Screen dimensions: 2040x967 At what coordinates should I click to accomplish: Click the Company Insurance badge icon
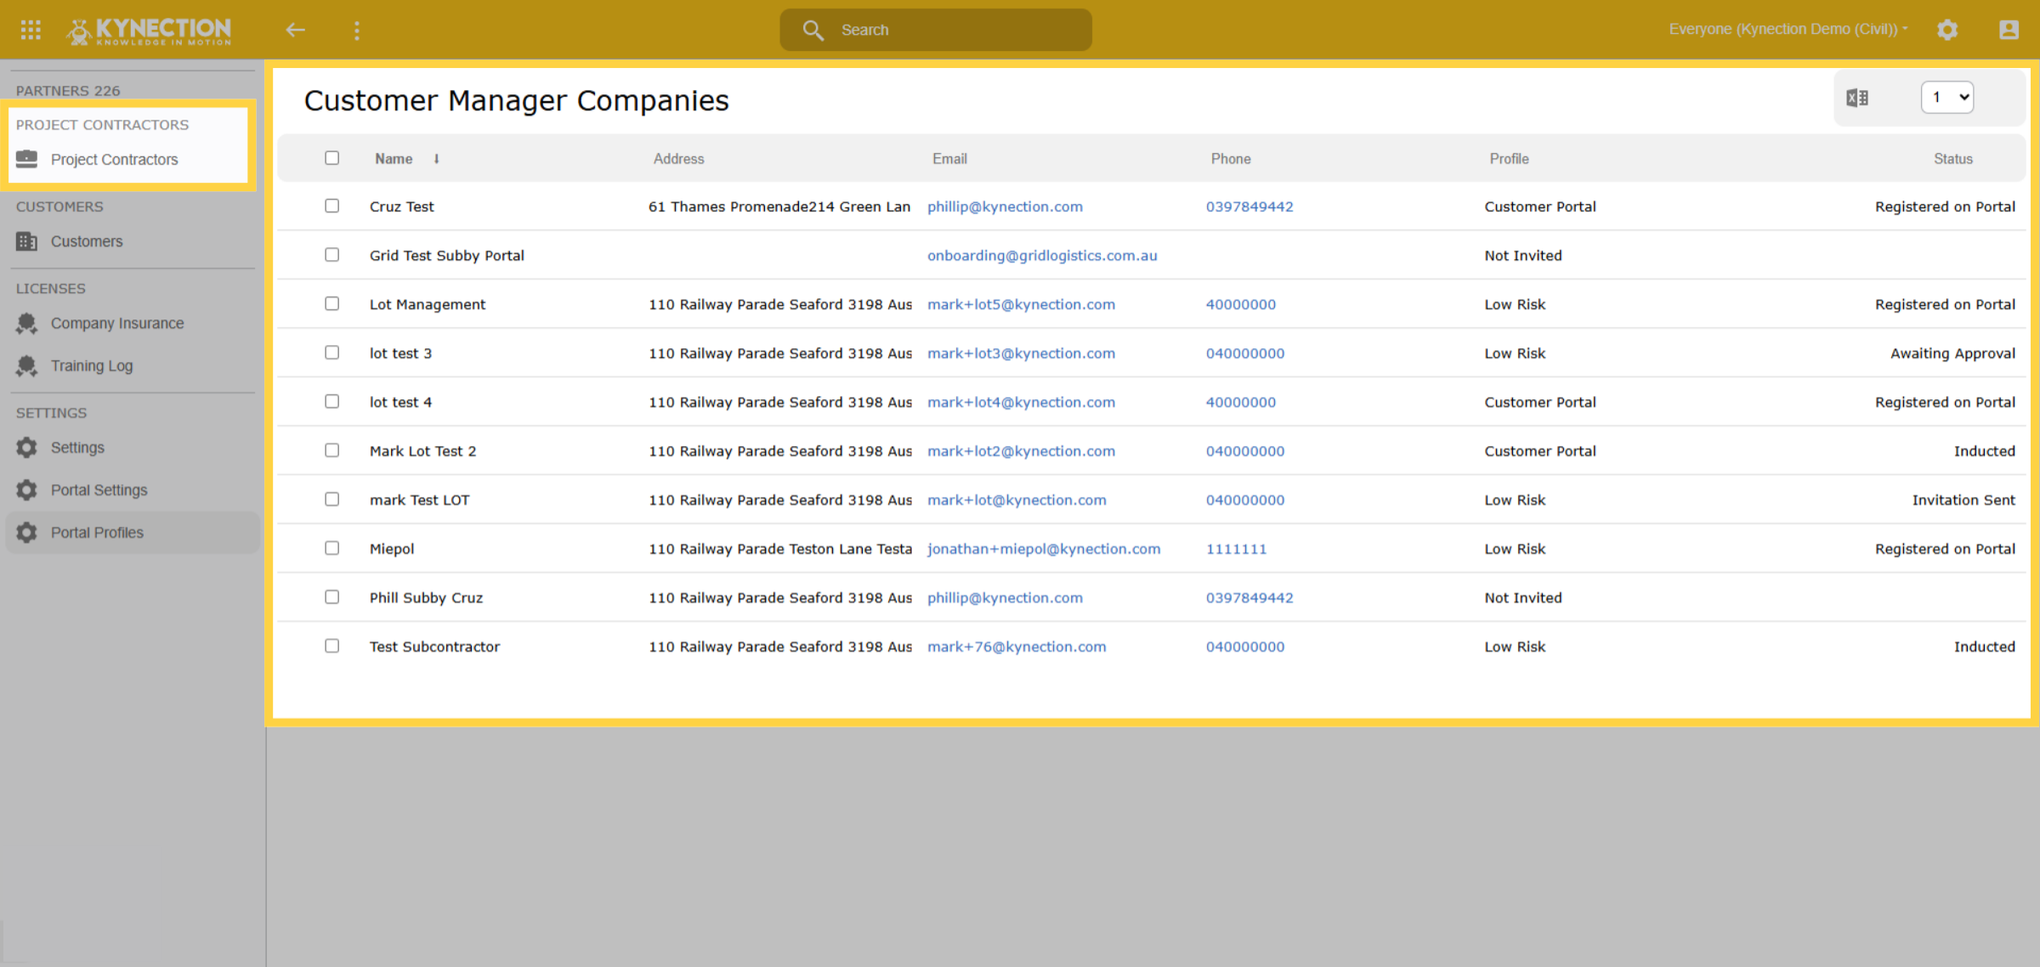click(26, 323)
